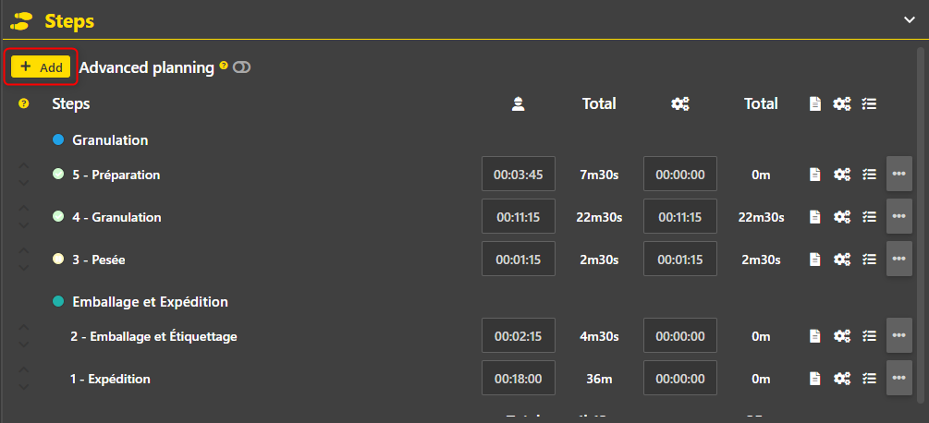Click operator time field 00:11:15 for Granulation
The image size is (929, 423).
pyautogui.click(x=519, y=216)
